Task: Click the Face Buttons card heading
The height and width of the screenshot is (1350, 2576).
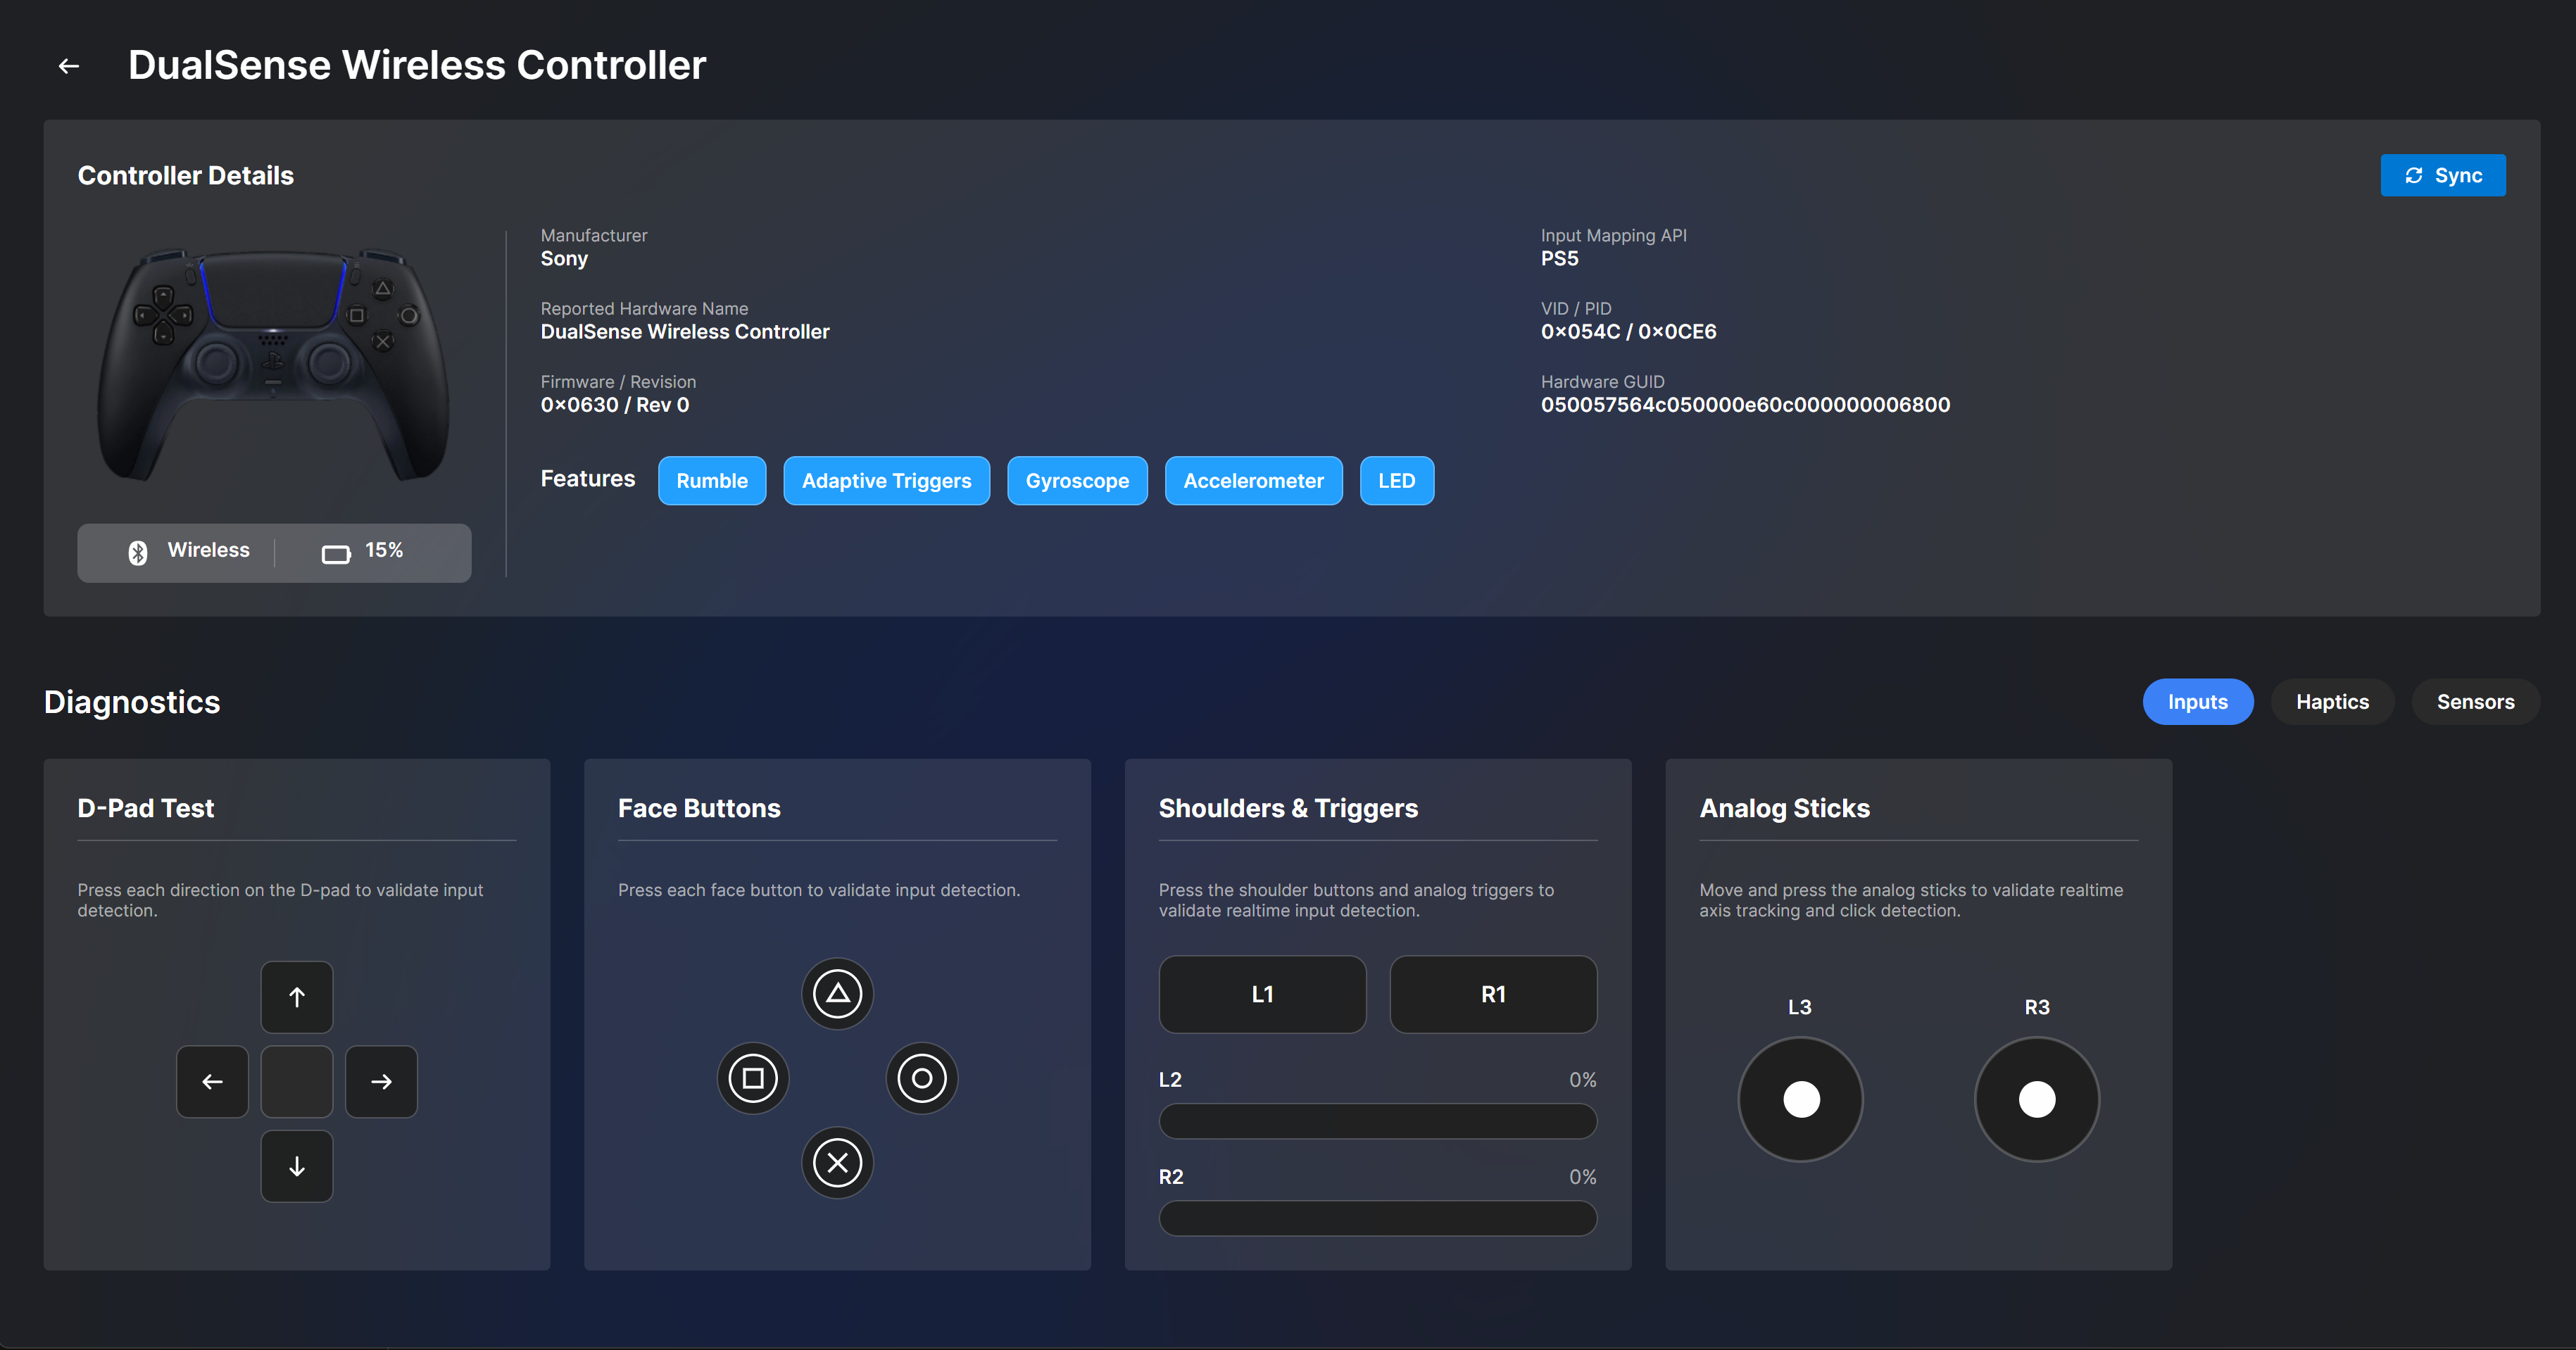Action: 699,808
